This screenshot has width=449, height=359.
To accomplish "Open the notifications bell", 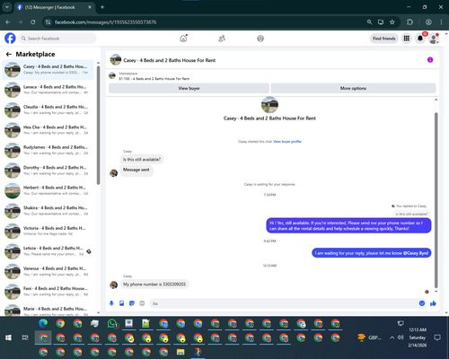I will (420, 39).
